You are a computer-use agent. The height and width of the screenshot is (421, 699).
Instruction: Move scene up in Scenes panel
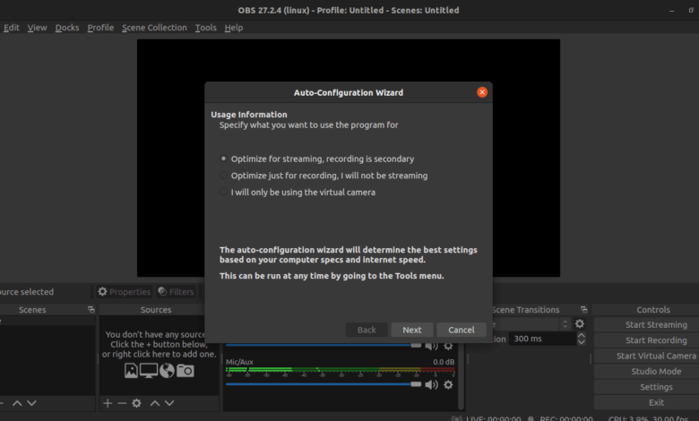pyautogui.click(x=17, y=403)
